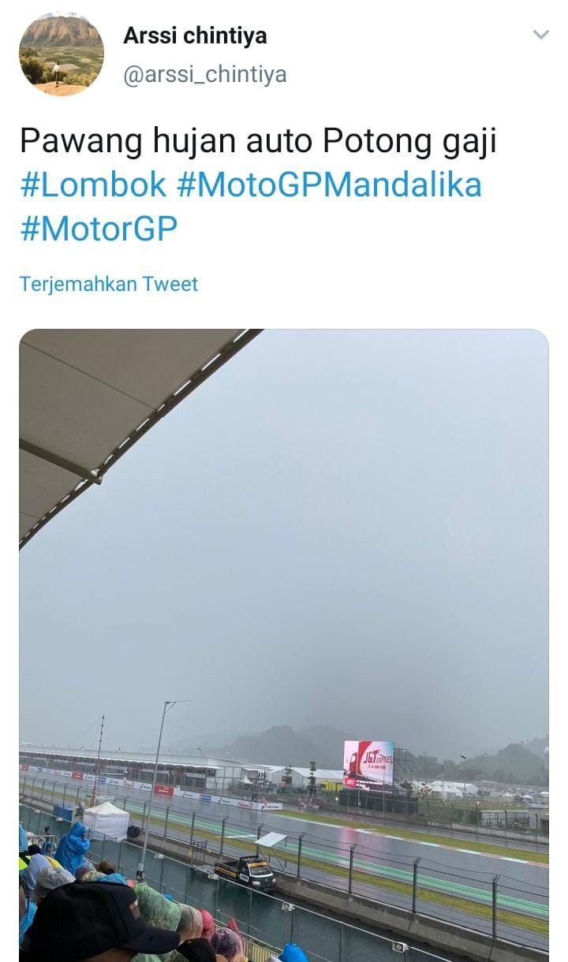568x962 pixels.
Task: Open the #MotoGPMandalika hashtag
Action: 329,185
